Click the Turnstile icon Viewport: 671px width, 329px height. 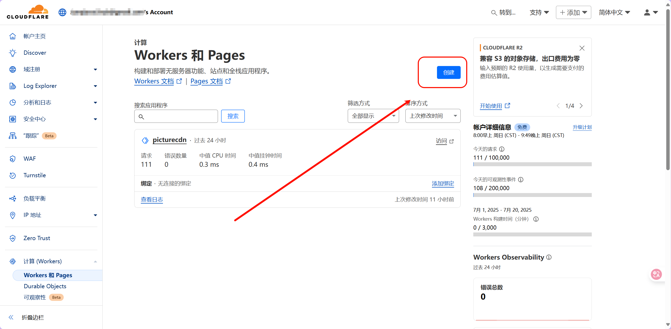13,175
